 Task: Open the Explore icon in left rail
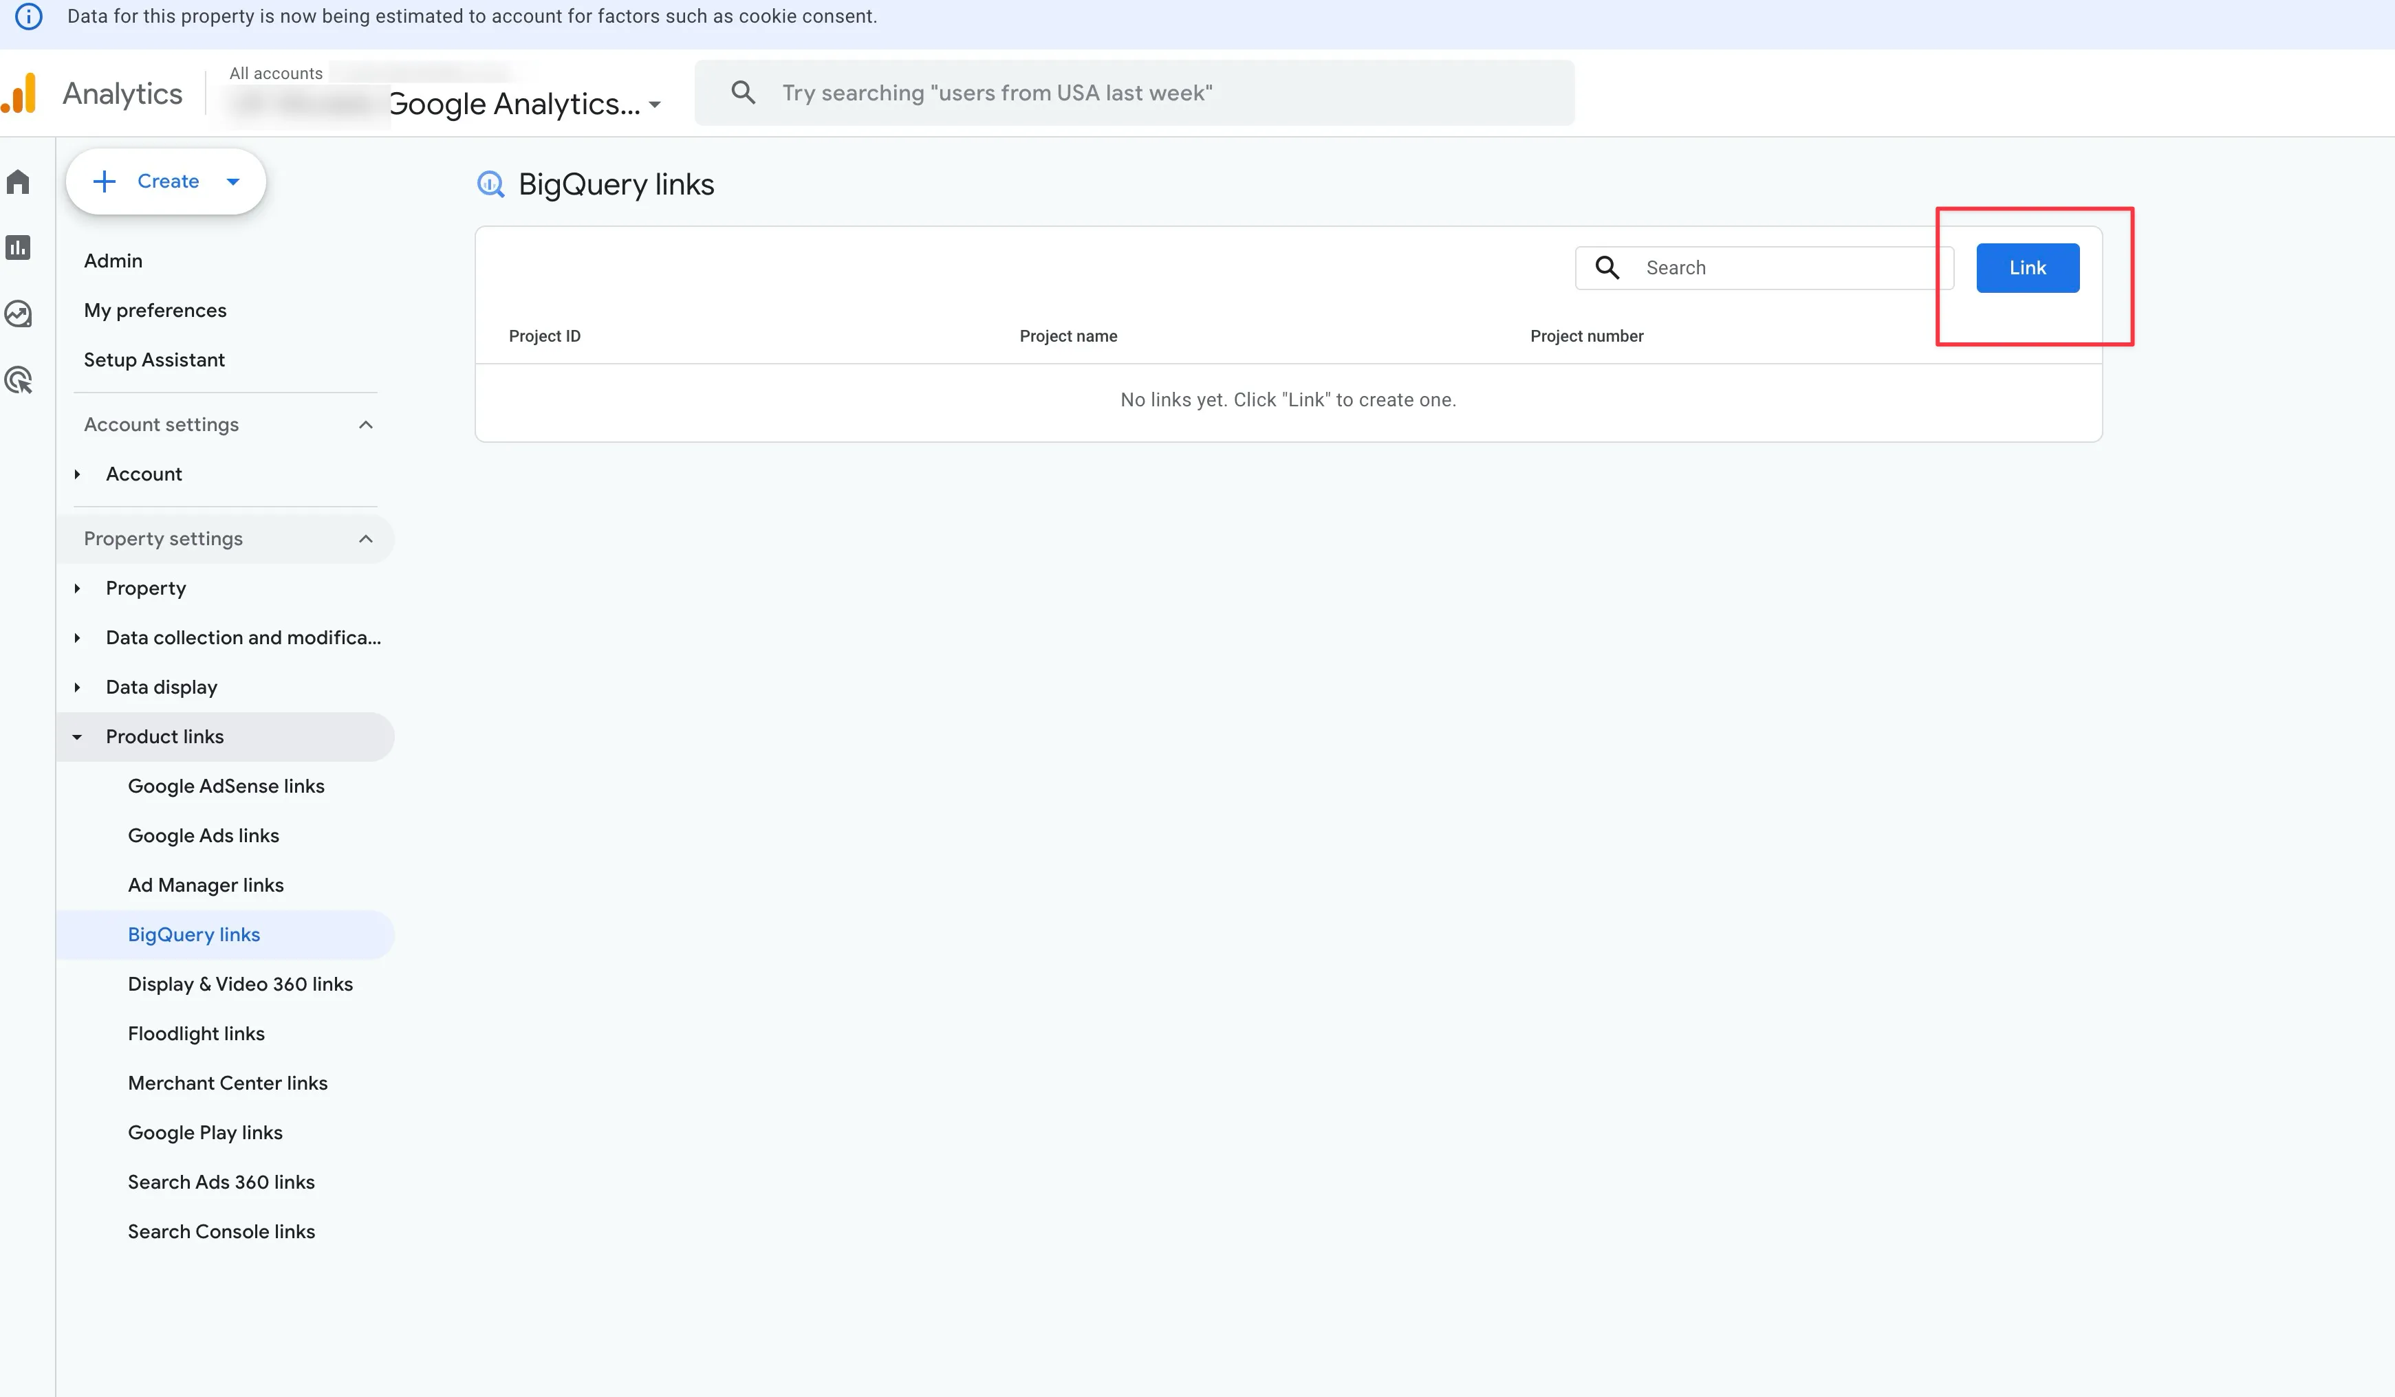click(x=18, y=314)
